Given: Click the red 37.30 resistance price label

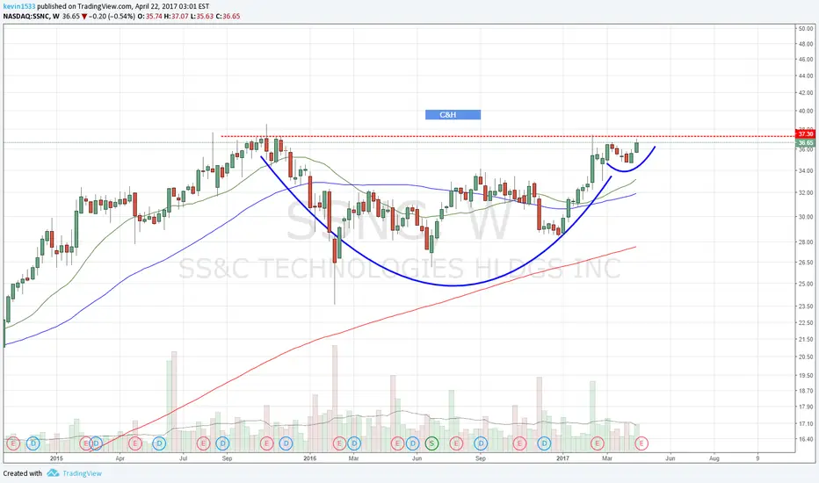Looking at the screenshot, I should [x=806, y=134].
